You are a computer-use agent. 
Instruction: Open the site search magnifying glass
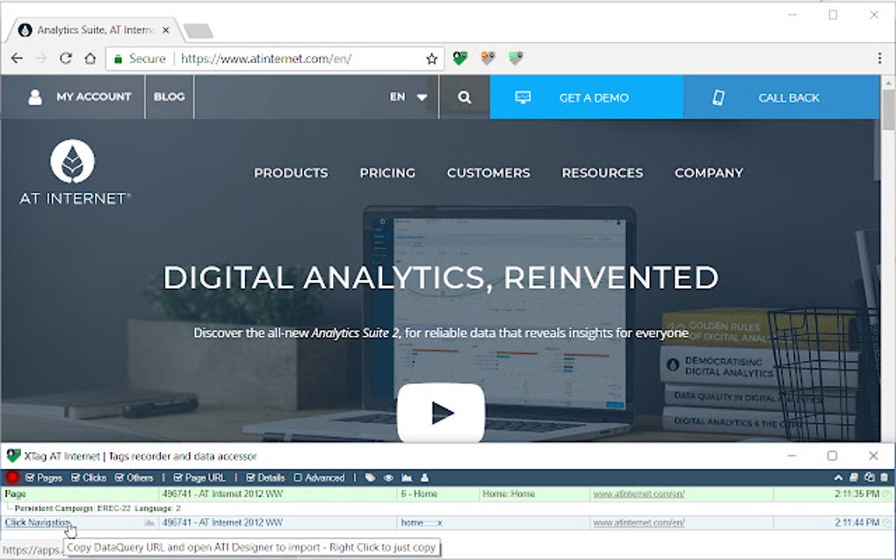click(x=465, y=97)
